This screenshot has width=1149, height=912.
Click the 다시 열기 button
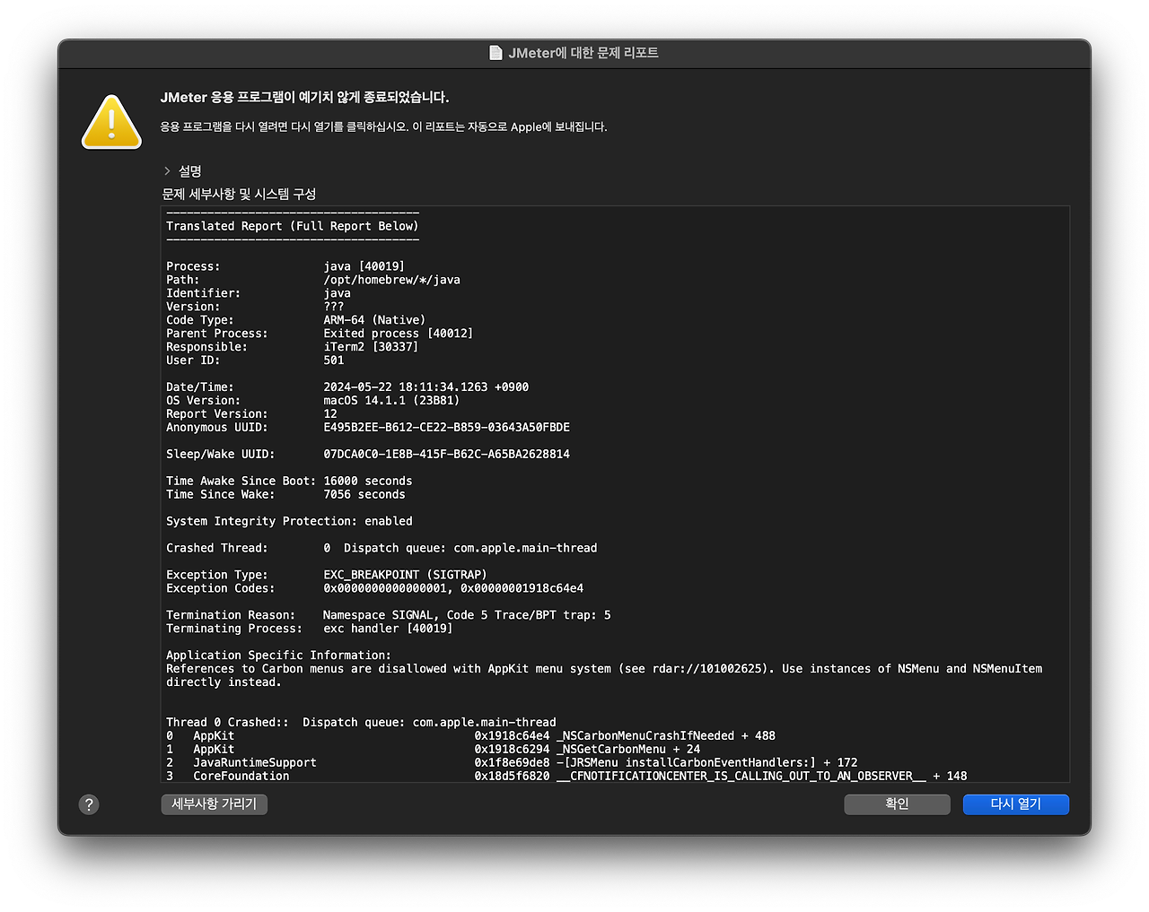1016,804
